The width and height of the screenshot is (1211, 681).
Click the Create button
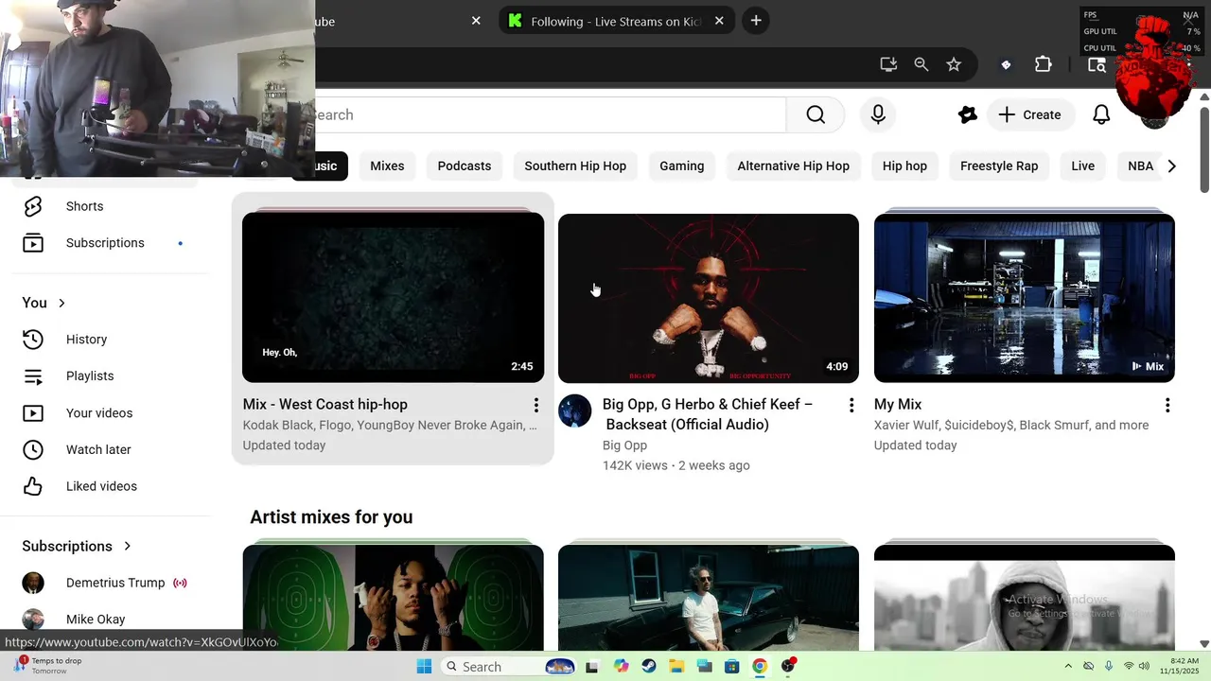point(1030,114)
